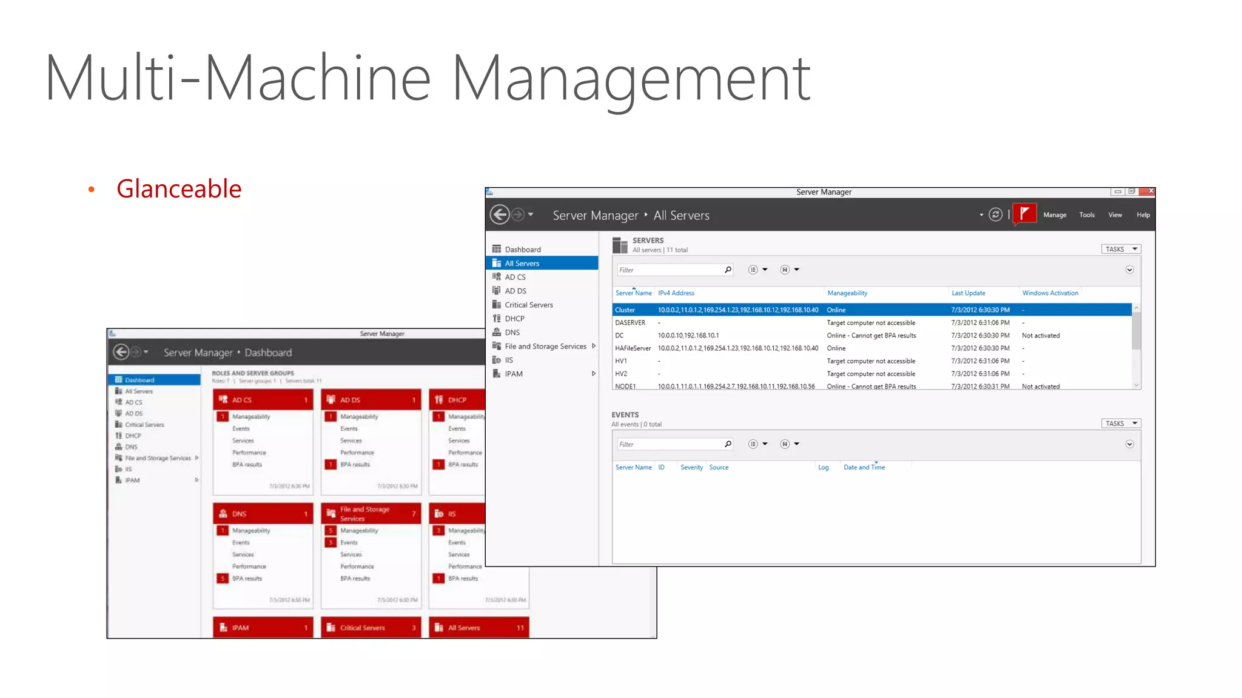
Task: Open the Events TASKS dropdown
Action: click(x=1121, y=424)
